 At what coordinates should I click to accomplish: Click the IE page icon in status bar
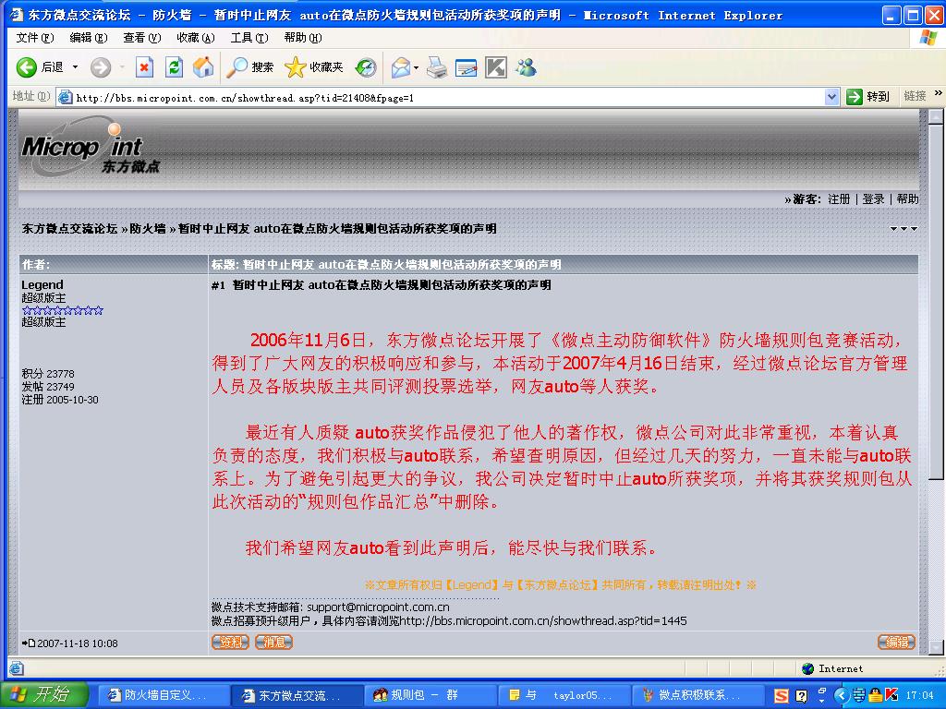click(x=17, y=668)
